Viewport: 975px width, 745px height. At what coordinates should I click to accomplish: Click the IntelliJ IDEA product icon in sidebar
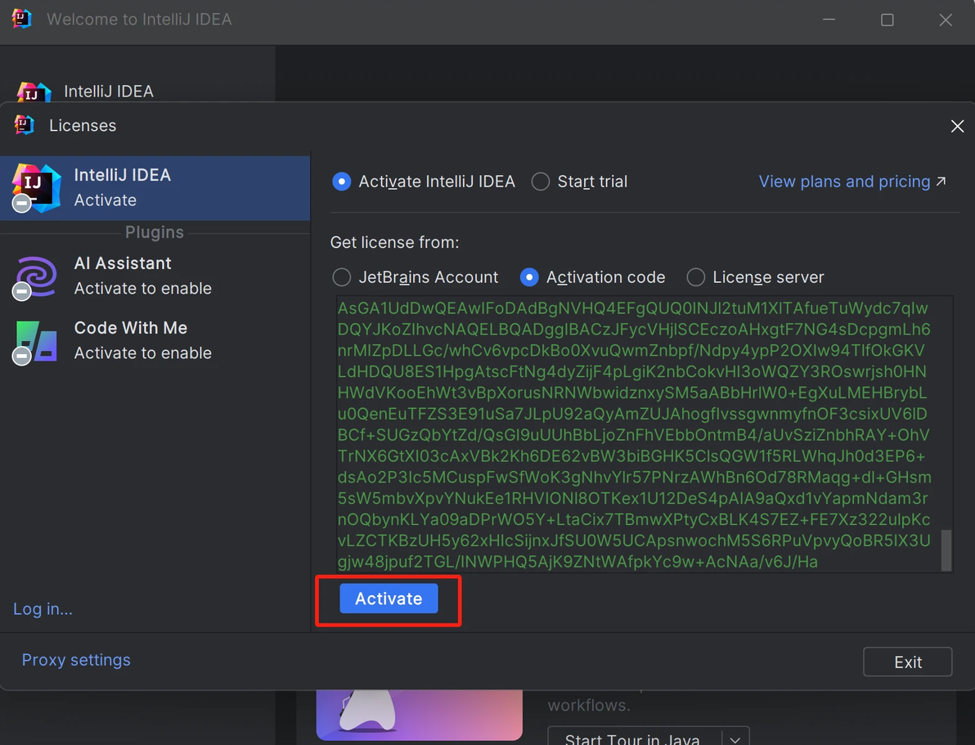pyautogui.click(x=36, y=187)
